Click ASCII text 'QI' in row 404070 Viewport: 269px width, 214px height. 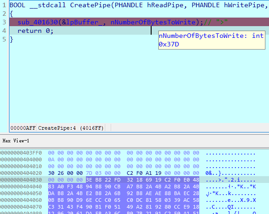pos(231,207)
